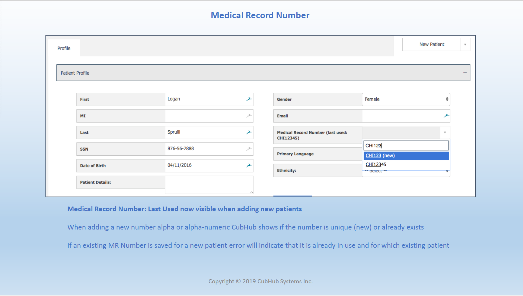523x296 pixels.
Task: Click the Email input field
Action: coord(406,116)
